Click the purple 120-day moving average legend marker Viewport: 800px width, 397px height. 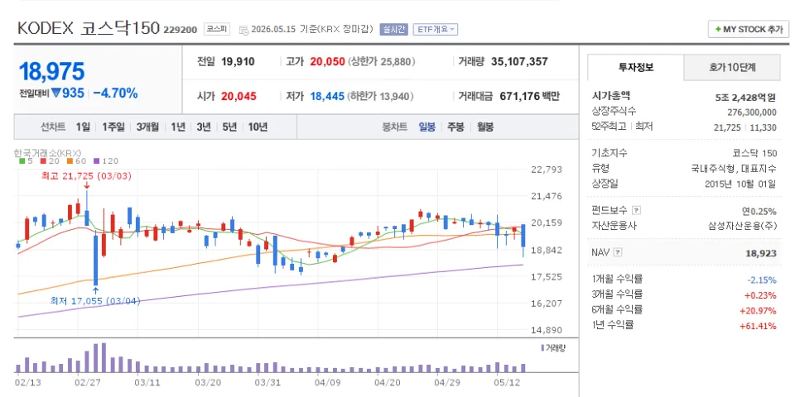pos(96,161)
